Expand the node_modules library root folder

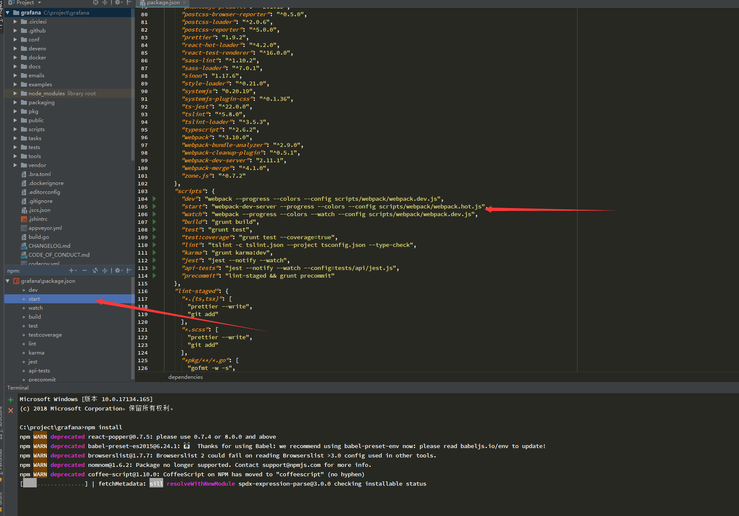point(15,93)
